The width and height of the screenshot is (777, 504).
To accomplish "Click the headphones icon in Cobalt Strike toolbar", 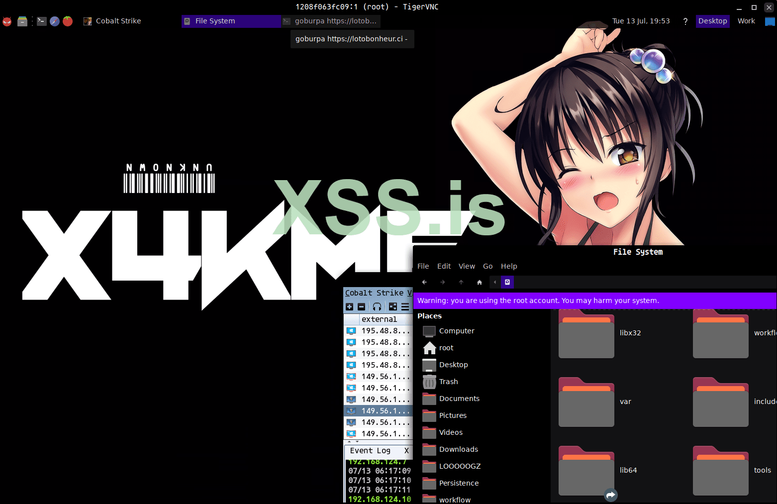I will pos(377,307).
